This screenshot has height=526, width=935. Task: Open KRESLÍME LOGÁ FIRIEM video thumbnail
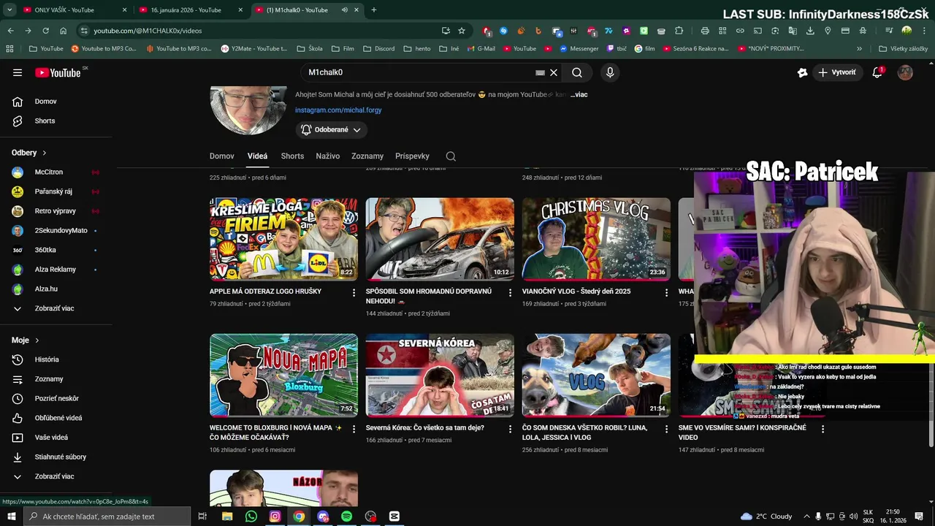click(x=284, y=239)
